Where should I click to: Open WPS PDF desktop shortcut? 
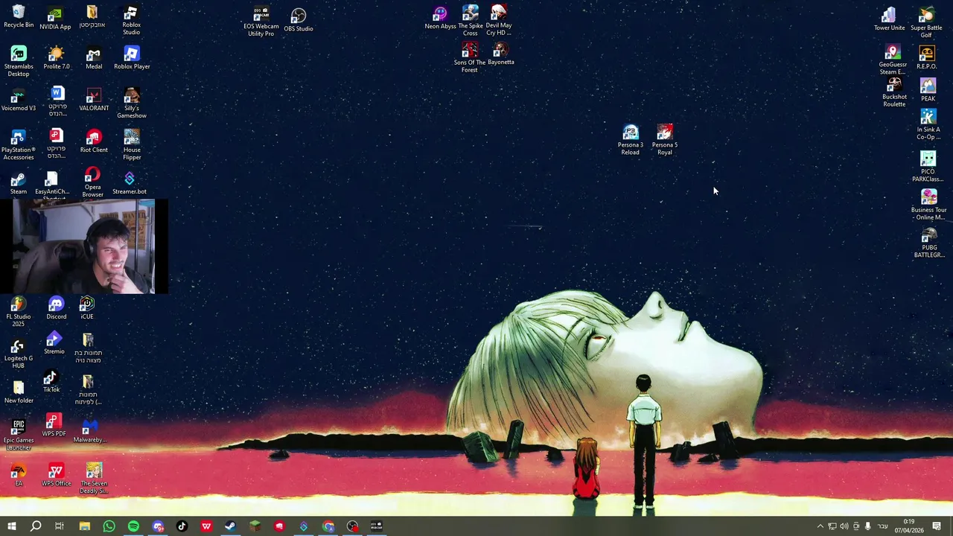tap(54, 425)
